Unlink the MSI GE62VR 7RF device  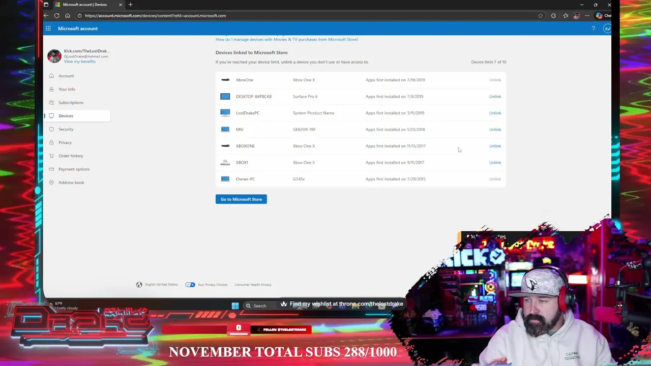coord(495,129)
